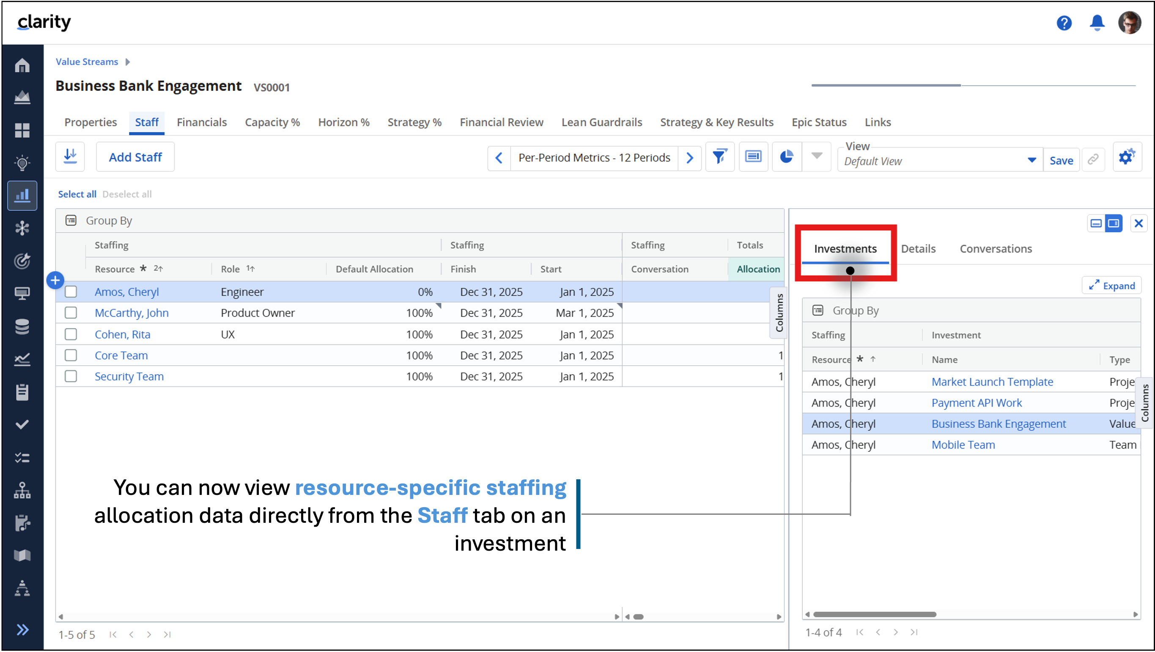Open the view settings gear icon
The height and width of the screenshot is (652, 1155).
pyautogui.click(x=1127, y=157)
